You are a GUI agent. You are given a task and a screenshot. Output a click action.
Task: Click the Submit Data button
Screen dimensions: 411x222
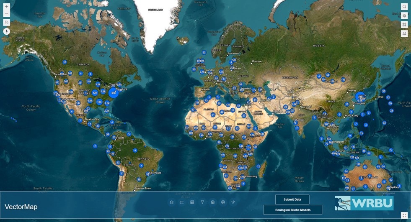pos(292,199)
